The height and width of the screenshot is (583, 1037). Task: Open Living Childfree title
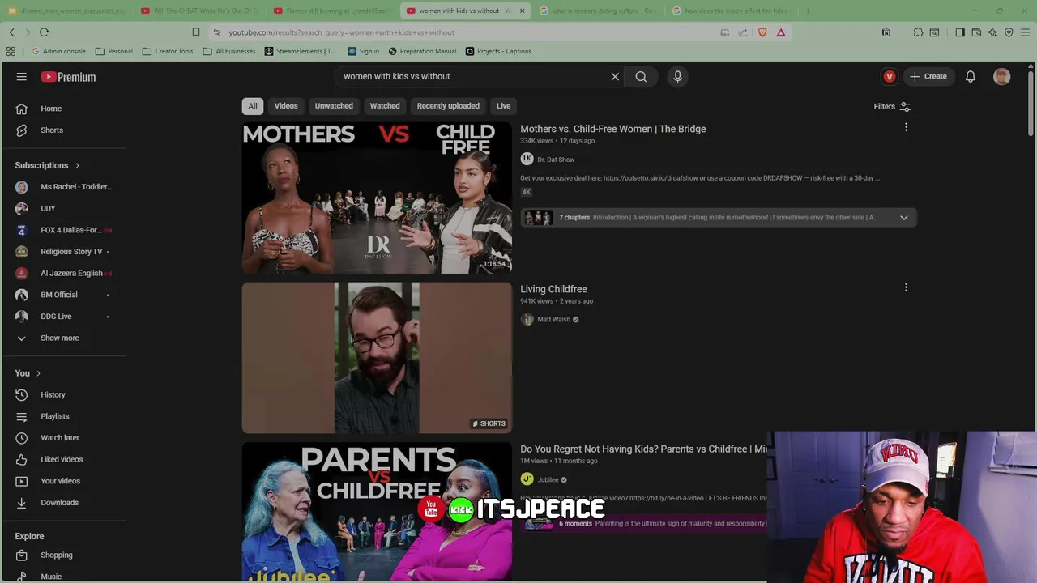click(553, 289)
